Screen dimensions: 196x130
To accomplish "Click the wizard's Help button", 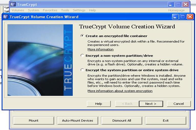I will coord(99,104).
